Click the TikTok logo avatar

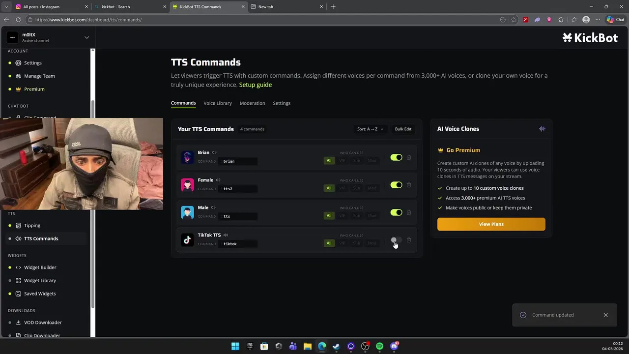187,240
